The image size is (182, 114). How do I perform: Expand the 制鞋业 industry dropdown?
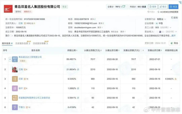[165, 19]
